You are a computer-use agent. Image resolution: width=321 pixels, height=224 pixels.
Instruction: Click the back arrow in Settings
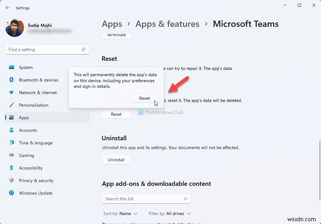tap(8, 8)
